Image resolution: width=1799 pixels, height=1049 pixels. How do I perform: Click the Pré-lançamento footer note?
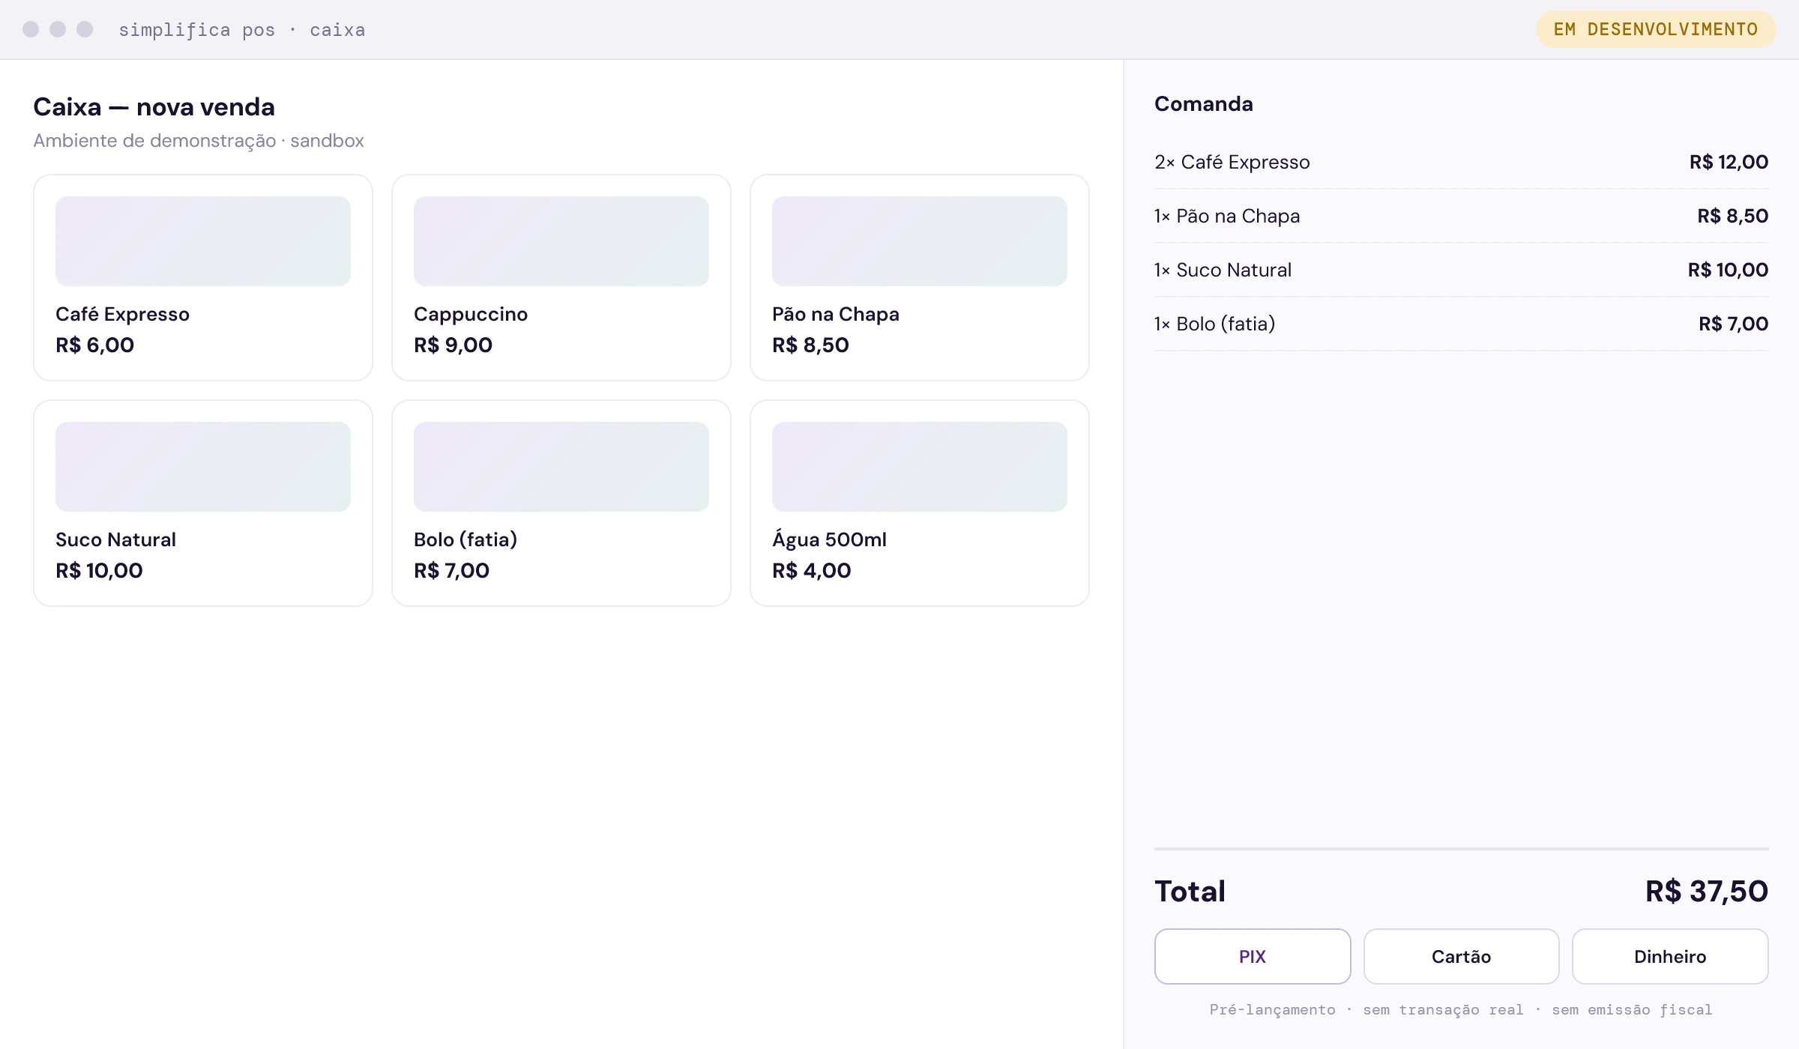click(x=1461, y=1009)
